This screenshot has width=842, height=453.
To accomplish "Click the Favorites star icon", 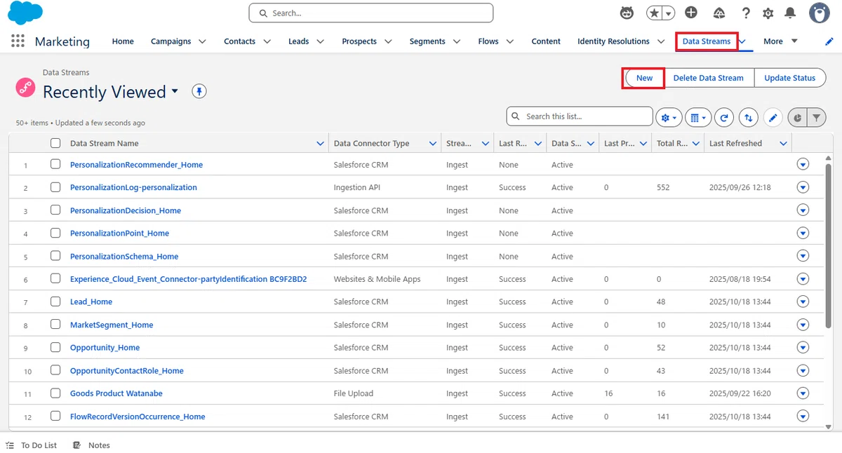I will point(654,13).
